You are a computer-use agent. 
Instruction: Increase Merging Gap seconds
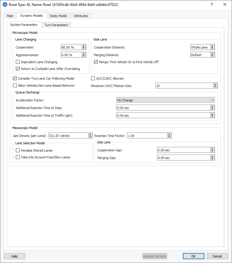tap(212, 156)
